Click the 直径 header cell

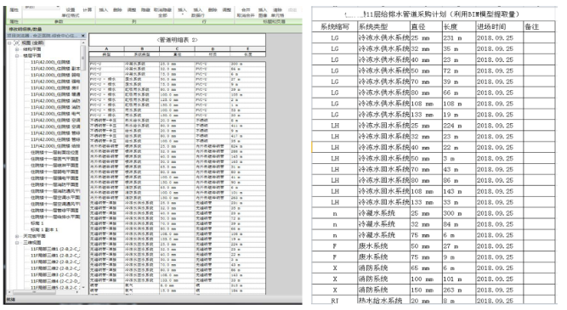[426, 26]
